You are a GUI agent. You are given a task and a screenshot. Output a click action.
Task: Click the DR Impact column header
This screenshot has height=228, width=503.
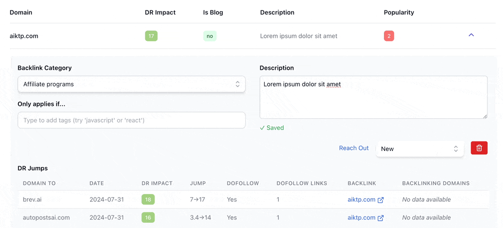pyautogui.click(x=160, y=13)
